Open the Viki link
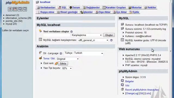 tap(127, 85)
